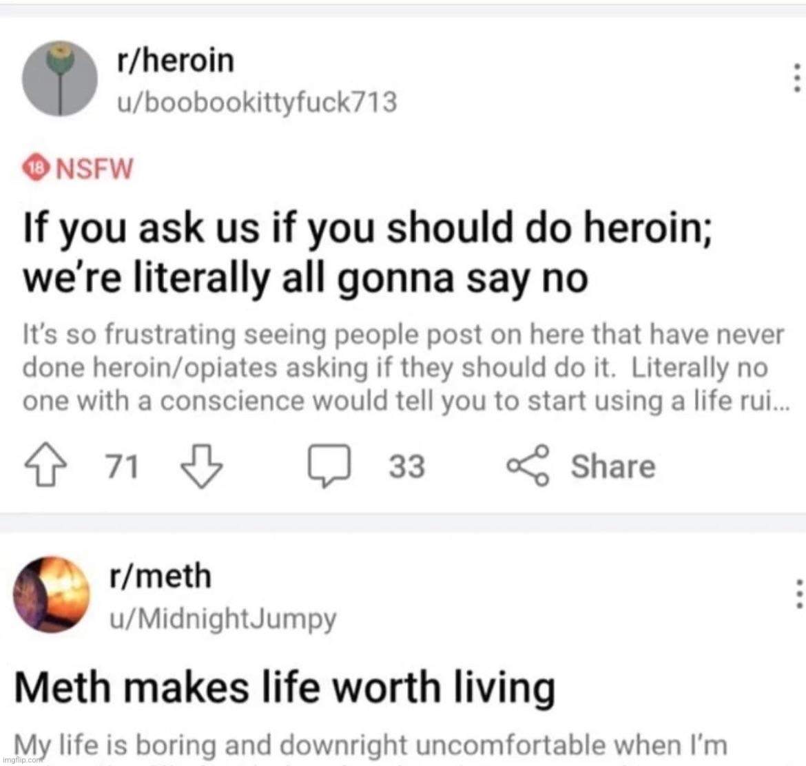Click the Share icon on the heroin post
The width and height of the screenshot is (806, 766).
click(526, 466)
